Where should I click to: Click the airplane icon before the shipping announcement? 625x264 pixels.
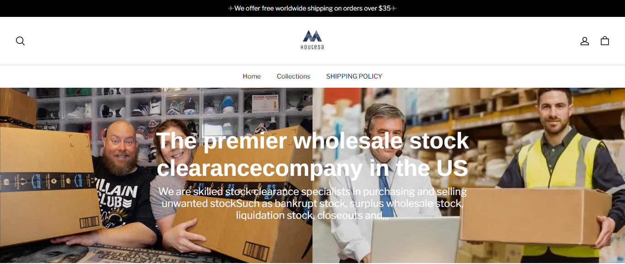click(231, 8)
